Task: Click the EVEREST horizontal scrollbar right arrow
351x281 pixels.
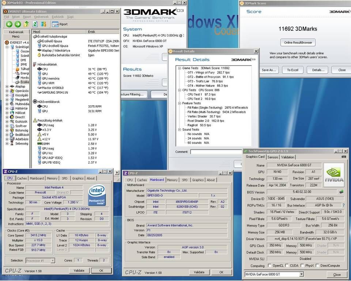Action: tap(117, 173)
